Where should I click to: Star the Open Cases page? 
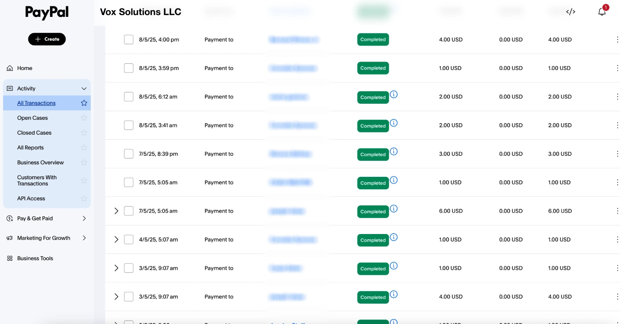click(x=84, y=117)
